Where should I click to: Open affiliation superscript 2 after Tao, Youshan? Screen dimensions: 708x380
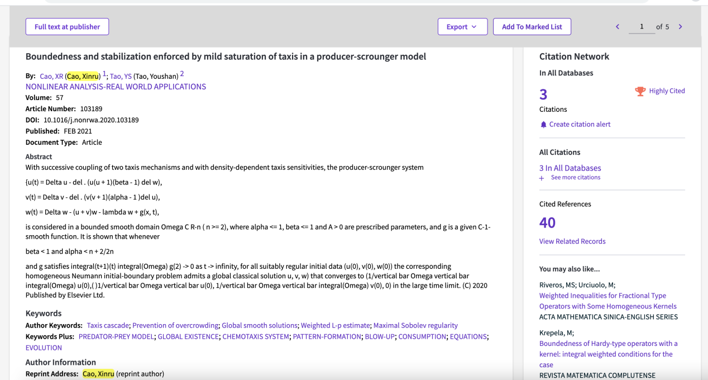(x=181, y=74)
